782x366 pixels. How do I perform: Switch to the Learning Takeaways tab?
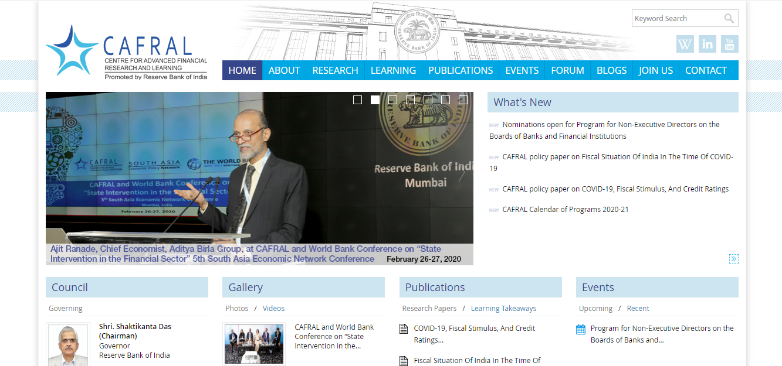504,308
